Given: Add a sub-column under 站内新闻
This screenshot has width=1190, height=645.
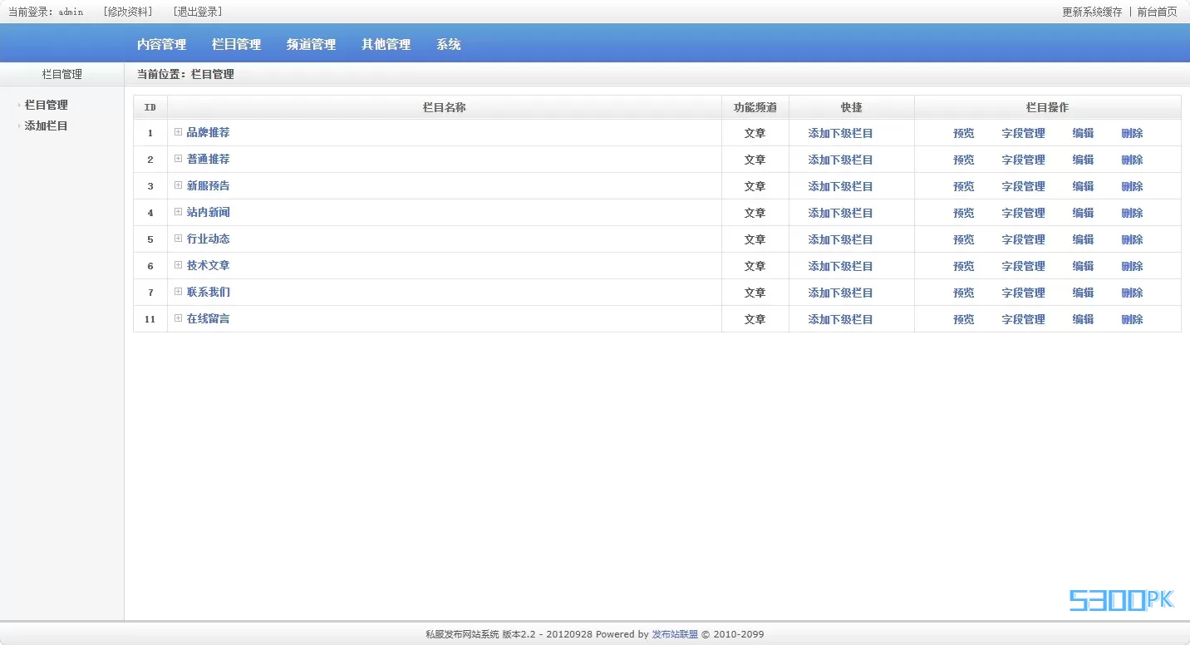Looking at the screenshot, I should coord(840,213).
